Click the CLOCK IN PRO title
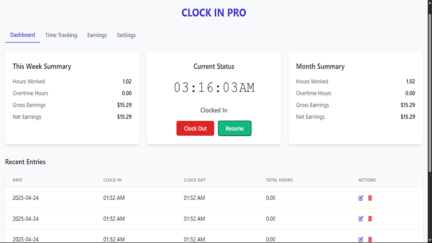Image resolution: width=432 pixels, height=243 pixels. click(214, 13)
